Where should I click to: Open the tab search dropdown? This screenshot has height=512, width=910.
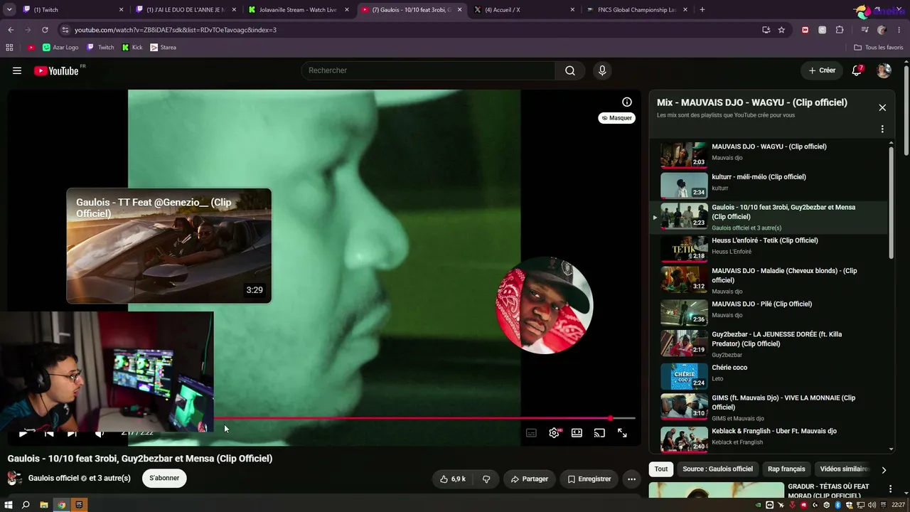9,10
